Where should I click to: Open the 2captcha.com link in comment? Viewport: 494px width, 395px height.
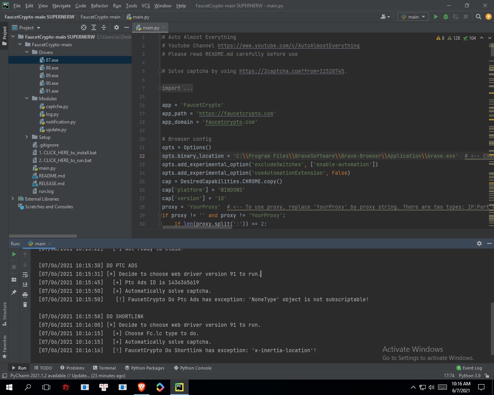[x=291, y=71]
